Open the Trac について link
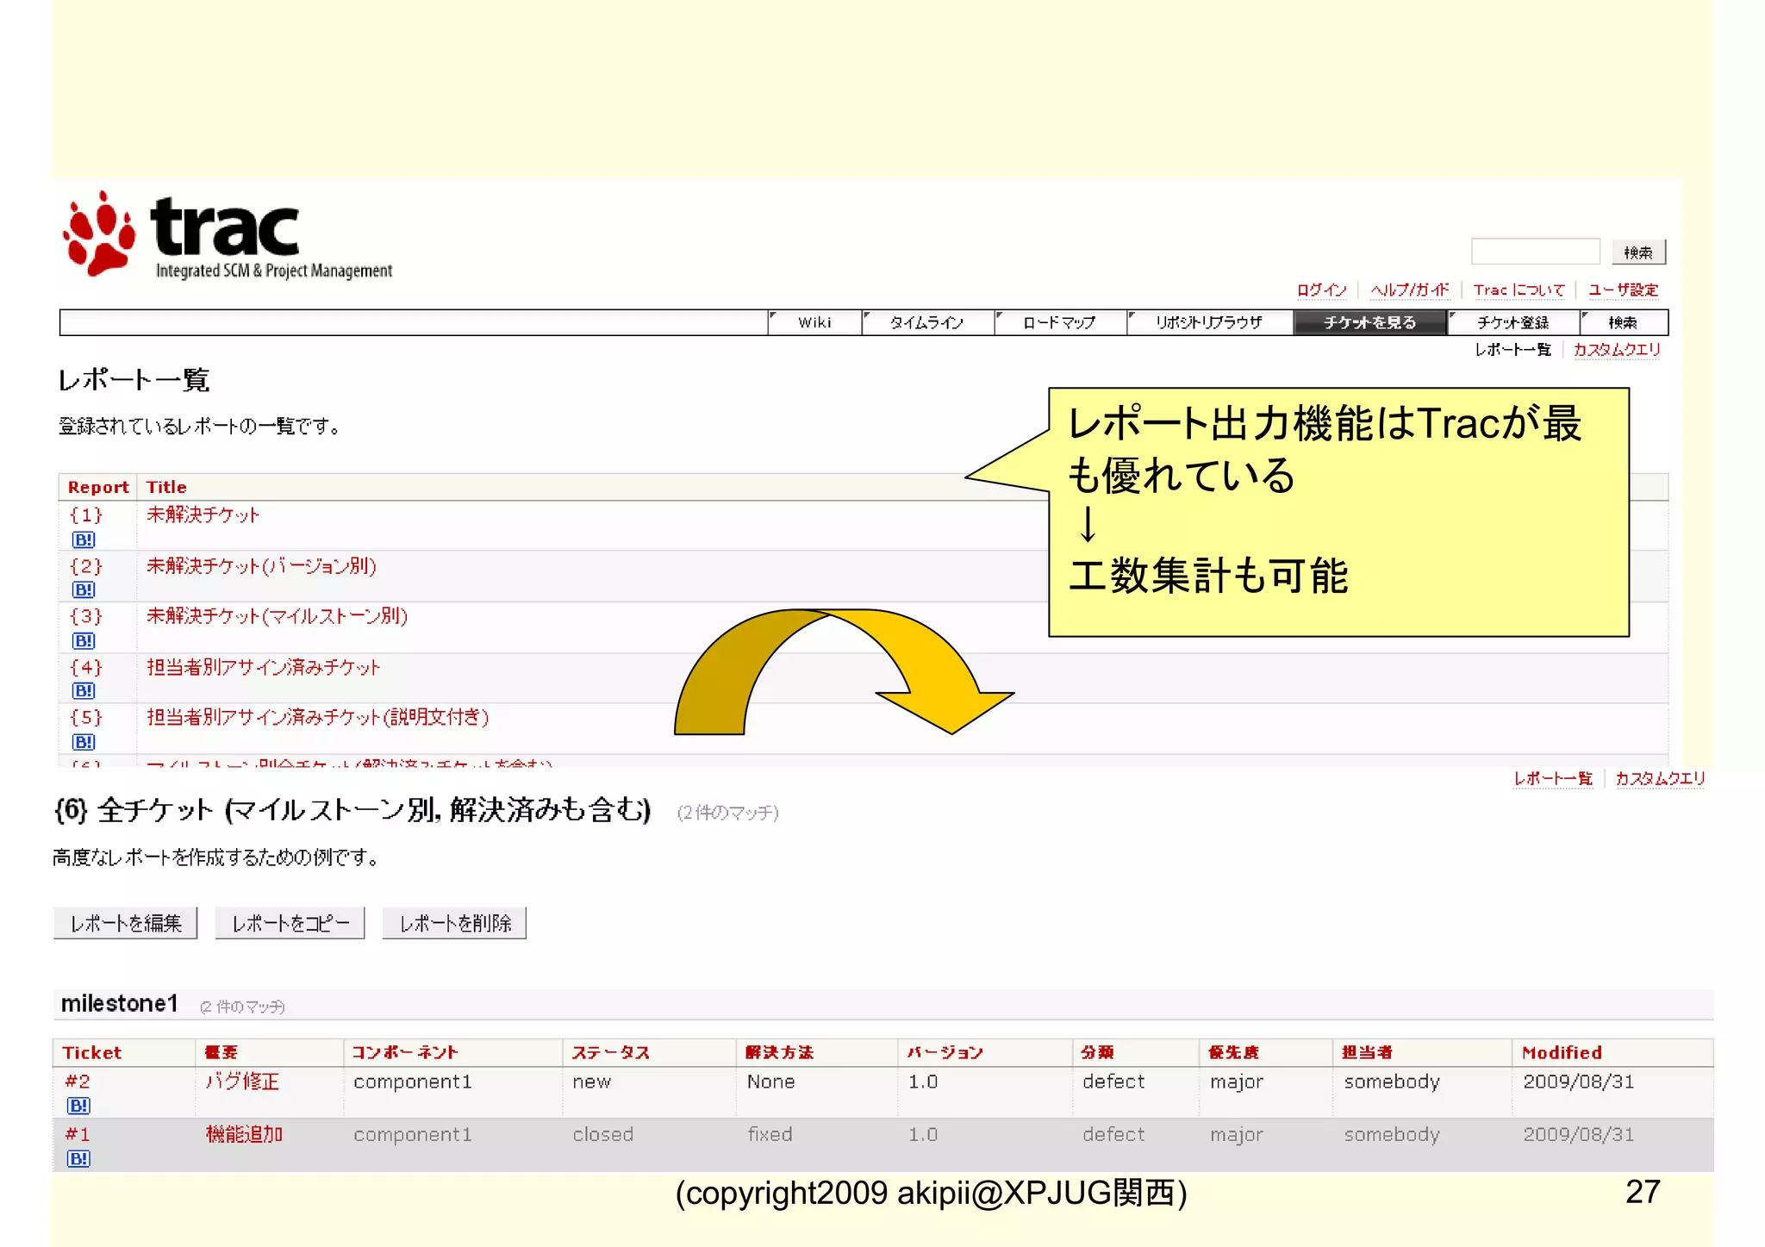The image size is (1765, 1247). [x=1519, y=290]
